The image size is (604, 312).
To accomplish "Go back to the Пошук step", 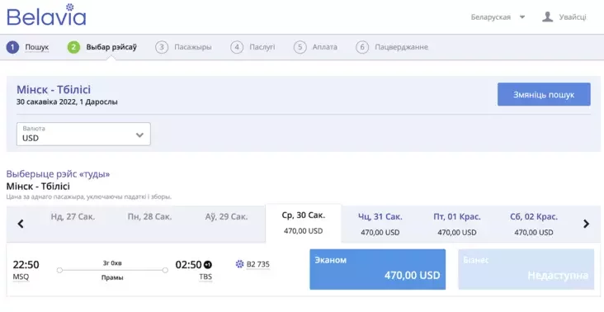I will tap(37, 47).
